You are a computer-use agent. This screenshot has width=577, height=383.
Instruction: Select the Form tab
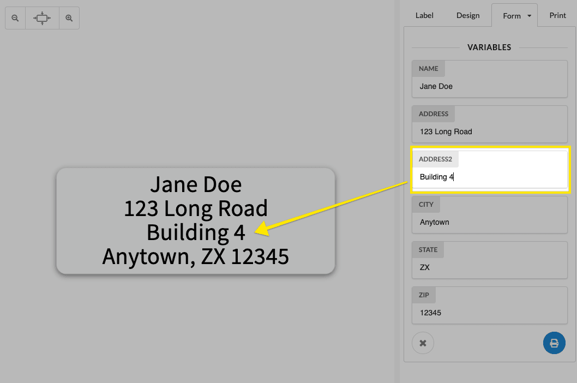[512, 15]
